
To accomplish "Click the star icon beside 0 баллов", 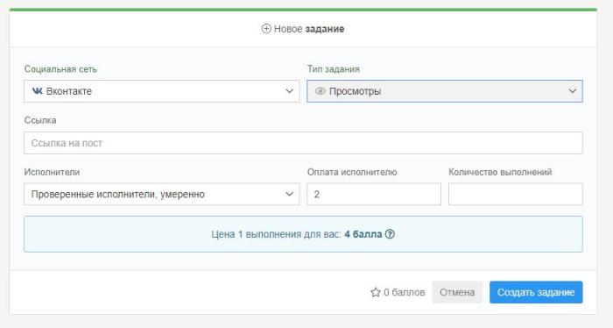I will click(376, 292).
